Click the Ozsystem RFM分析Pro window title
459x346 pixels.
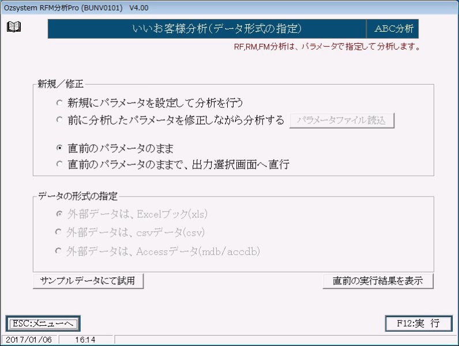tap(76, 7)
